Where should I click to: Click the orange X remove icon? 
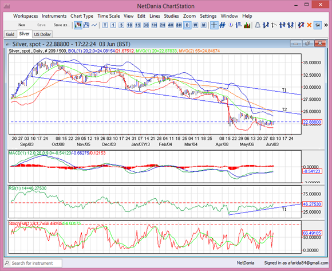coord(309,25)
